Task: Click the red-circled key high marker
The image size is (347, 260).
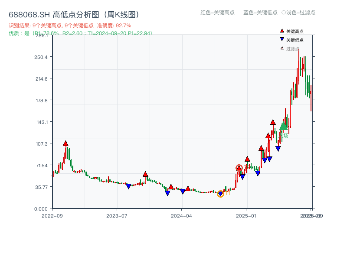Action: pyautogui.click(x=240, y=168)
